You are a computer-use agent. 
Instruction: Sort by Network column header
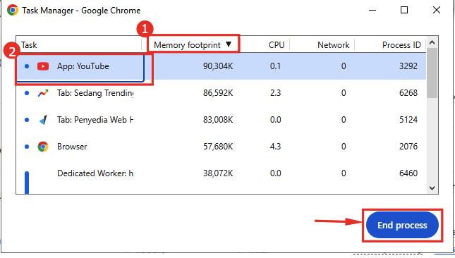tap(334, 45)
